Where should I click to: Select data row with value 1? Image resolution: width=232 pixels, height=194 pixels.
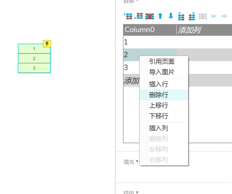click(x=178, y=42)
